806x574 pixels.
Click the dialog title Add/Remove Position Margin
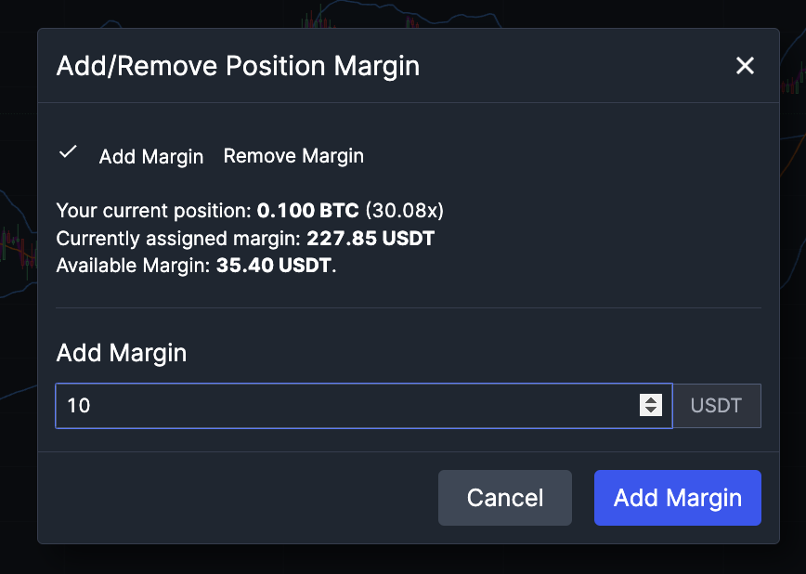pos(238,67)
